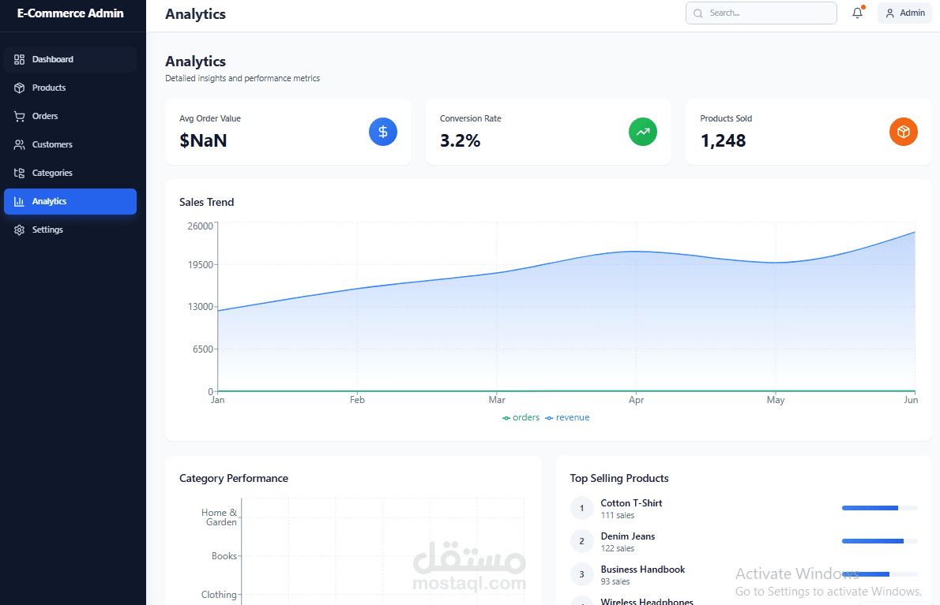Toggle the revenue series in chart legend

click(567, 418)
